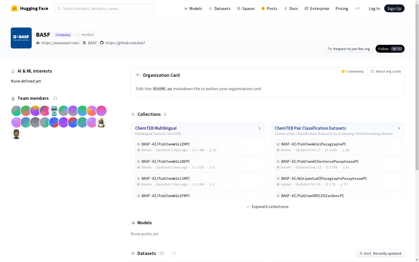
Task: Open the Datasets nav item
Action: 219,8
